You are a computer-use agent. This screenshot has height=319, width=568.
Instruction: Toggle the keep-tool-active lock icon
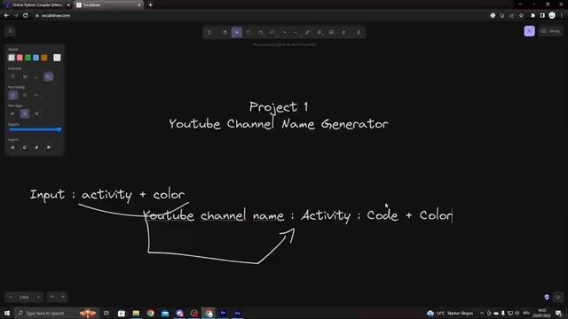coord(209,33)
